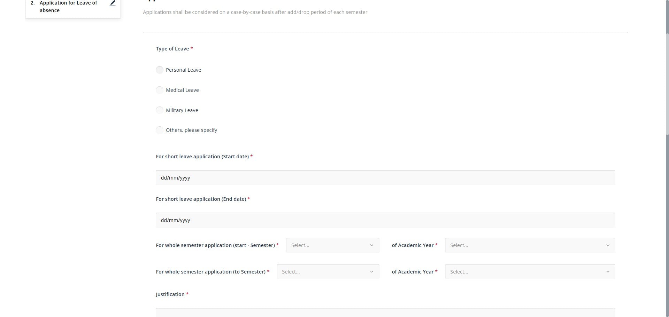Select Personal Leave radio button
The image size is (669, 317).
pos(160,70)
